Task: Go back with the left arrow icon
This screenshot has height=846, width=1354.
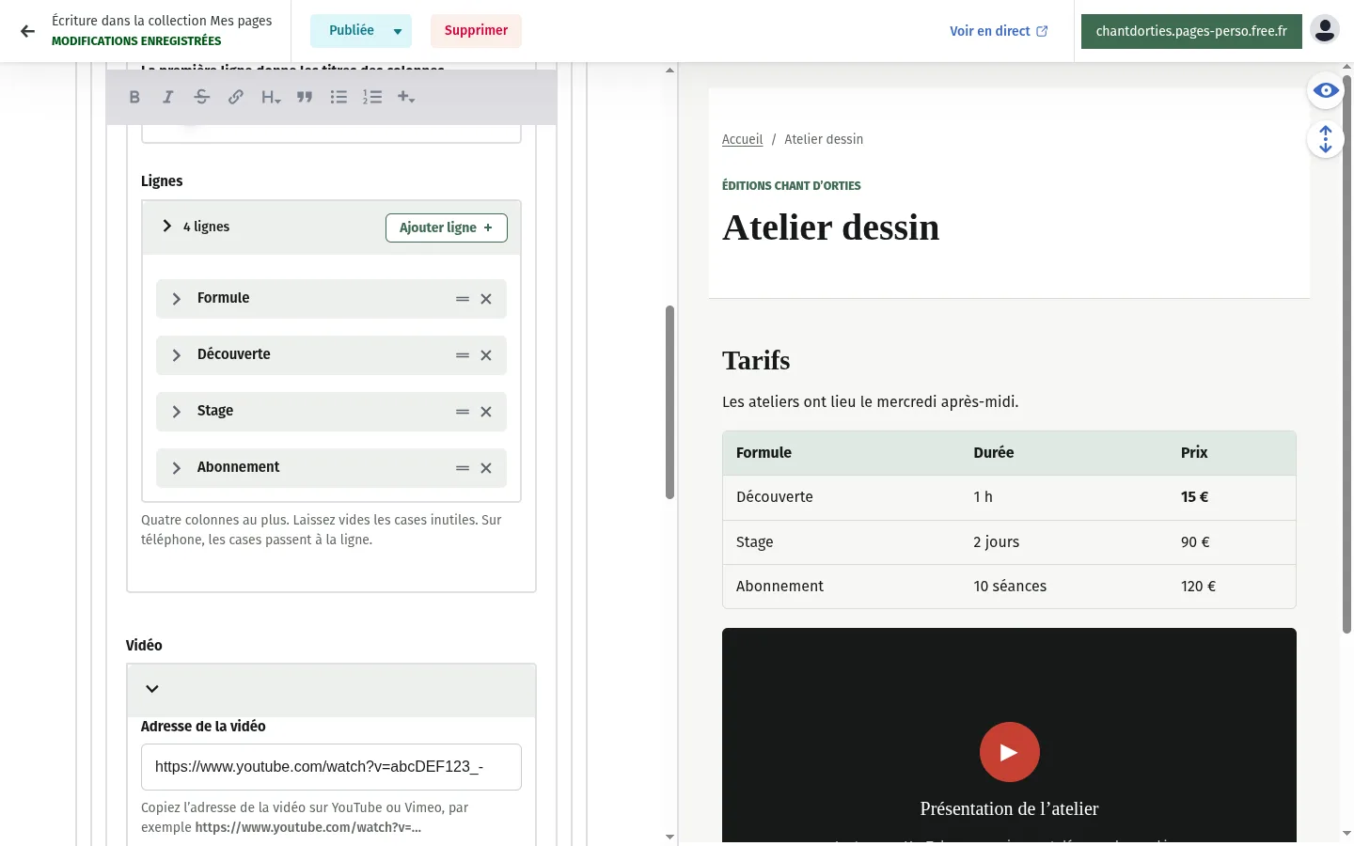Action: (27, 31)
